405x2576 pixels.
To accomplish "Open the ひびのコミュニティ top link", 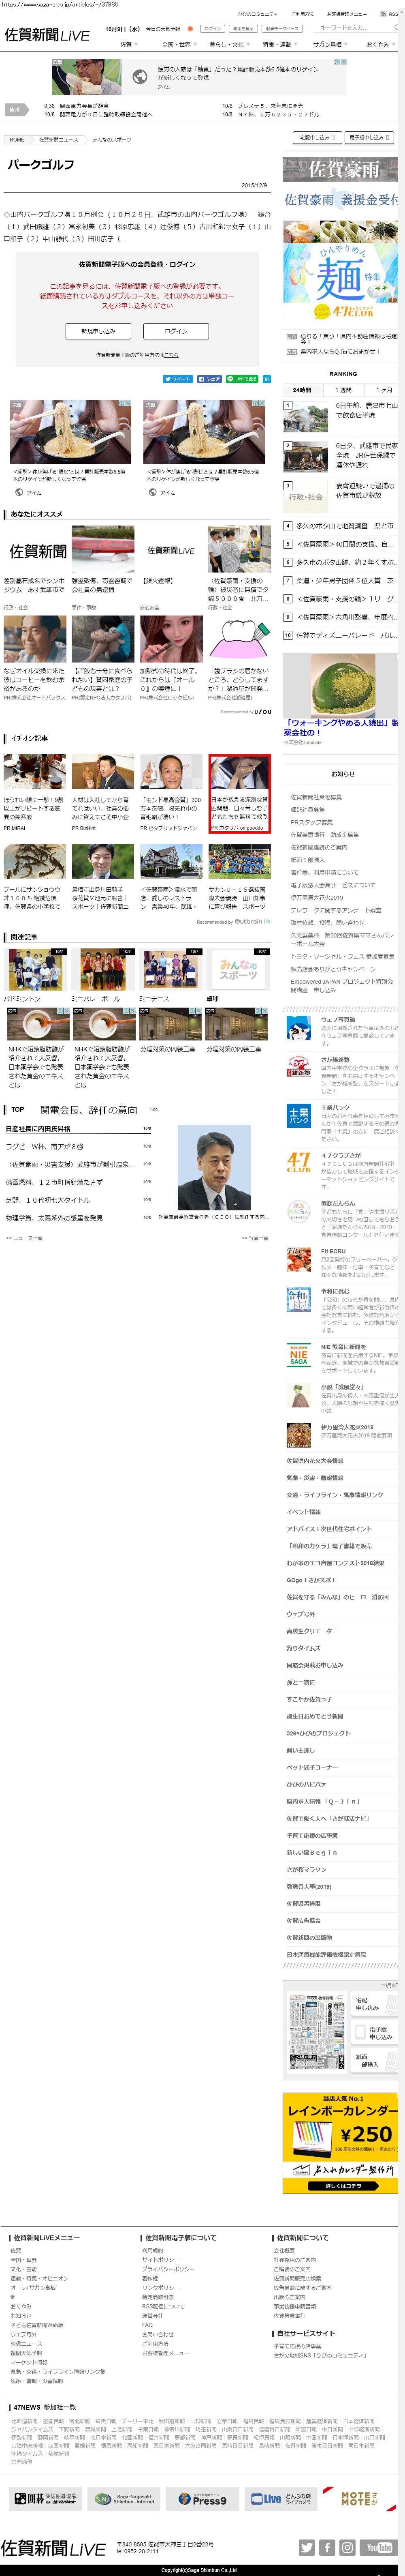I will 258,14.
